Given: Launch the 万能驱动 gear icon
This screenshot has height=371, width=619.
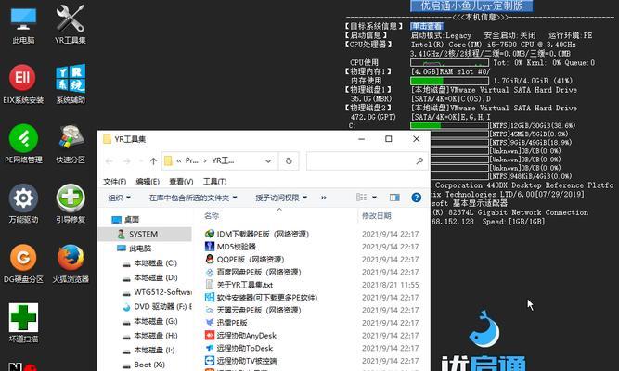Looking at the screenshot, I should tap(23, 204).
